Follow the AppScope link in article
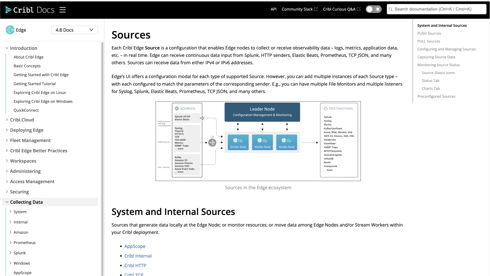The width and height of the screenshot is (490, 276). pos(135,246)
